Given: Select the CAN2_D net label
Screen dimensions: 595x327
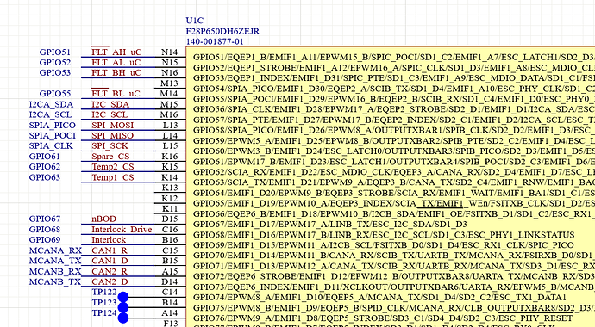Looking at the screenshot, I should [x=110, y=281].
